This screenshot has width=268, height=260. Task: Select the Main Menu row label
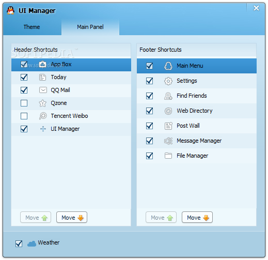pyautogui.click(x=190, y=66)
